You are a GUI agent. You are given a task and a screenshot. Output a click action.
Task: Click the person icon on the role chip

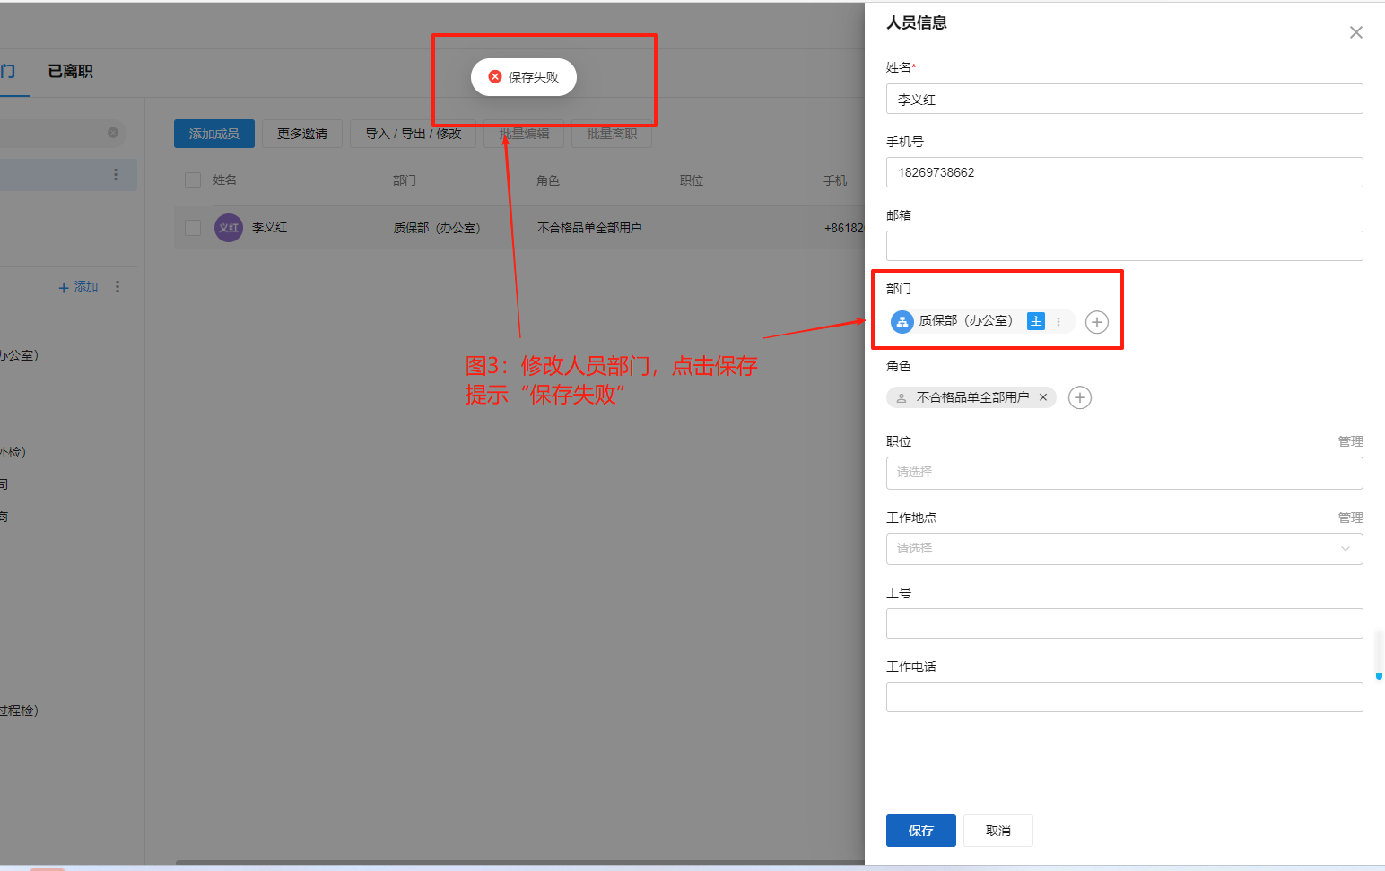pos(902,397)
